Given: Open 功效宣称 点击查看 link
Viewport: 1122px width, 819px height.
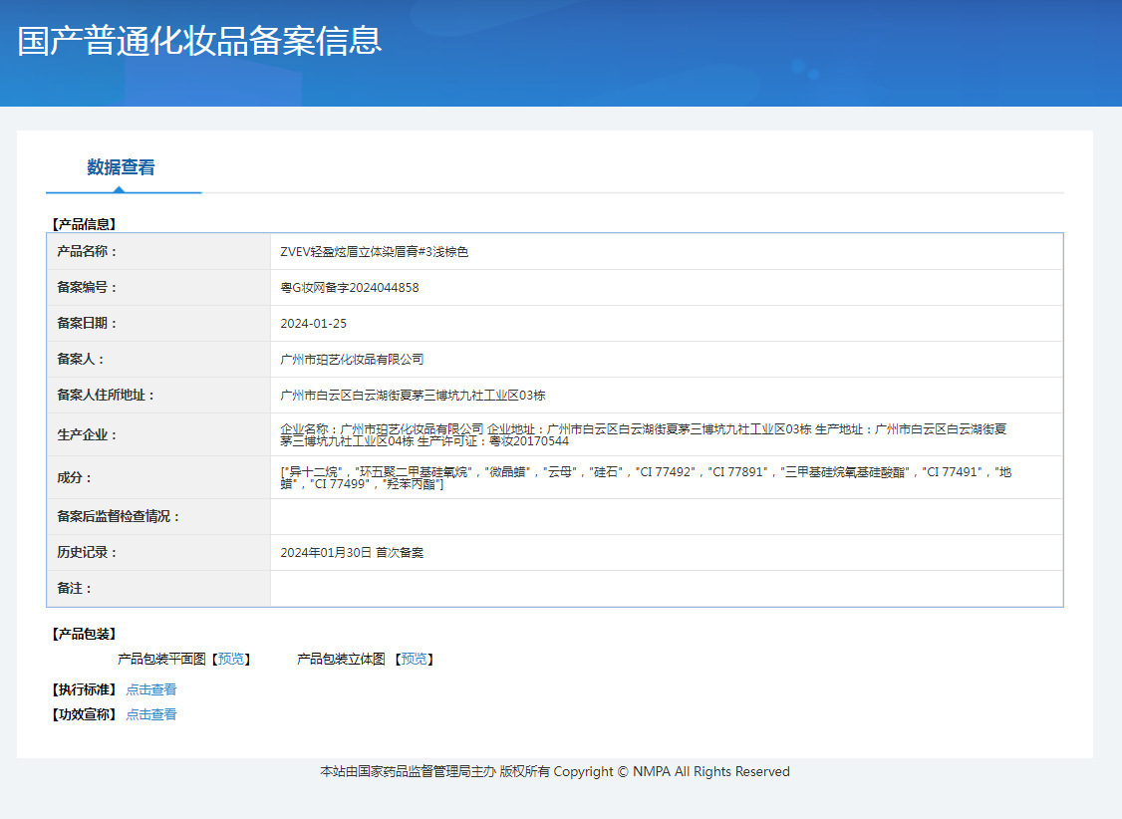Looking at the screenshot, I should coord(151,714).
